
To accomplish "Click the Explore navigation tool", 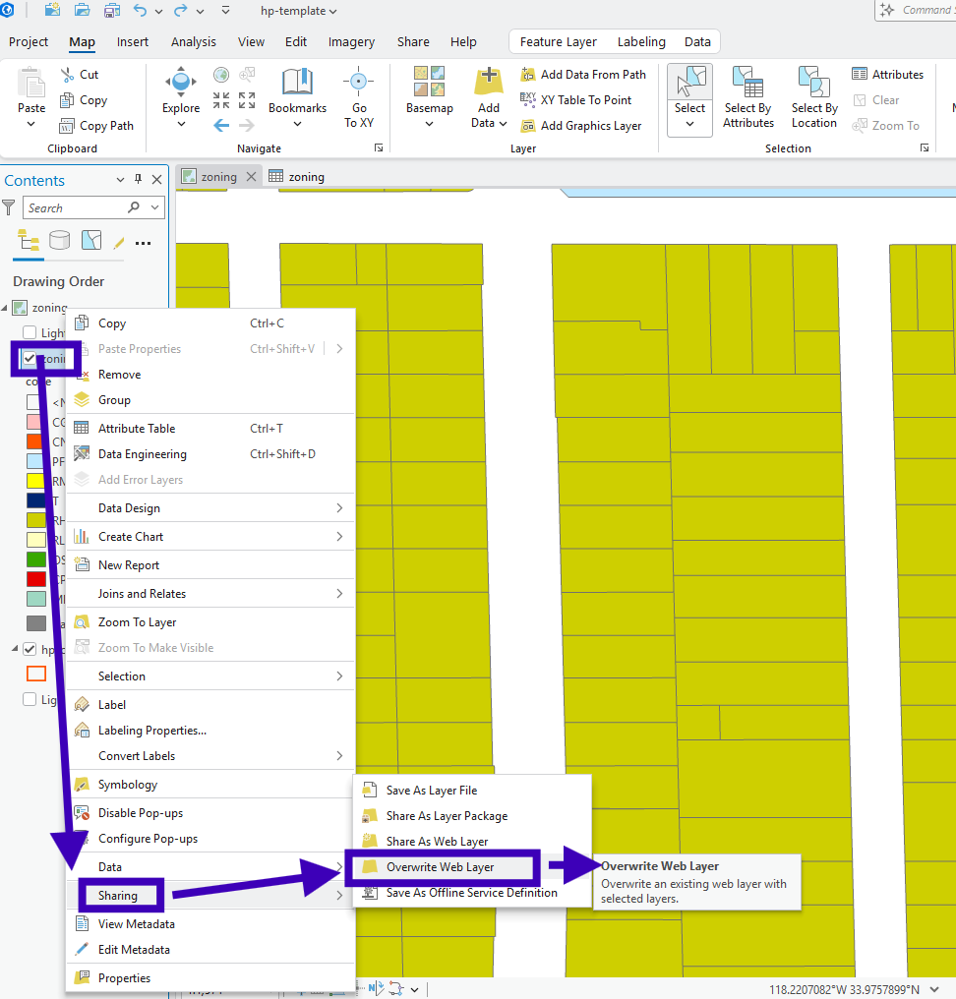I will (x=181, y=88).
